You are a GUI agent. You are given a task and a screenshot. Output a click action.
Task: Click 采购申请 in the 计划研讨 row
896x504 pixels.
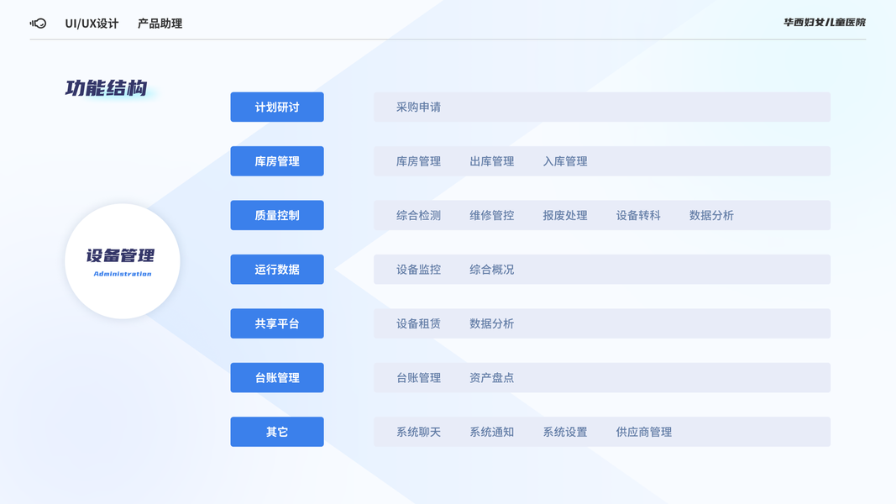click(418, 107)
